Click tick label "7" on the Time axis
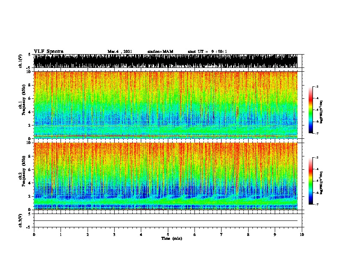 point(222,235)
